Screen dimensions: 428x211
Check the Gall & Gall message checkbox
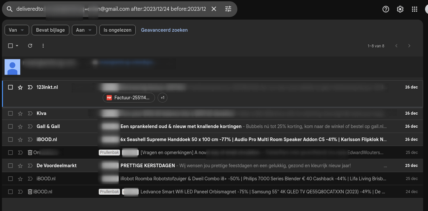click(10, 126)
